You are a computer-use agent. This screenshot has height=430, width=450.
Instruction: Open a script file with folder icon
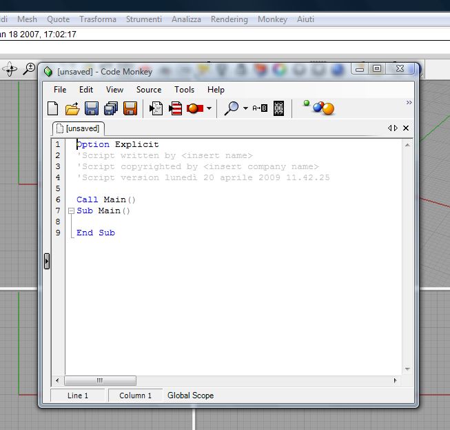coord(72,108)
